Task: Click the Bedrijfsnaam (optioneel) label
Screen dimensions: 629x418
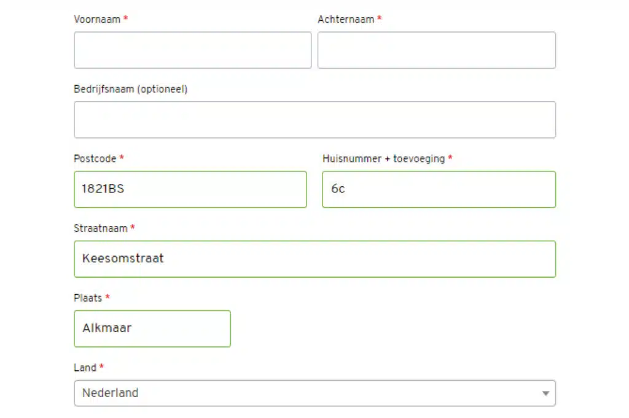Action: pyautogui.click(x=130, y=89)
